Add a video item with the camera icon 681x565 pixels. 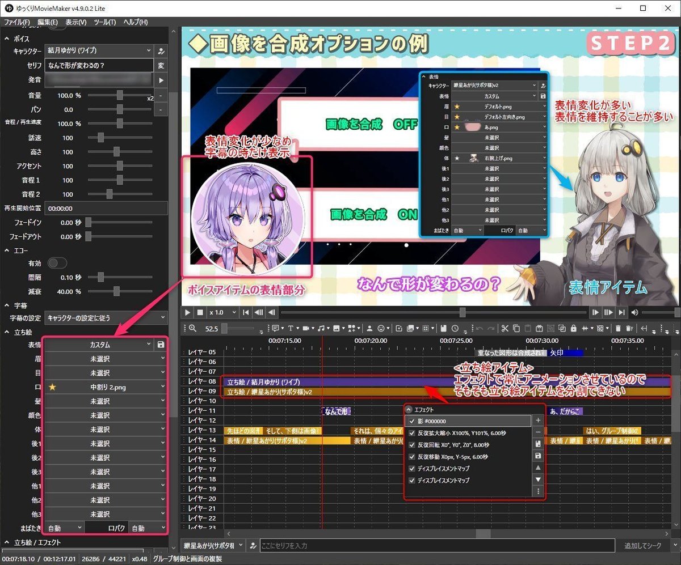click(x=306, y=328)
